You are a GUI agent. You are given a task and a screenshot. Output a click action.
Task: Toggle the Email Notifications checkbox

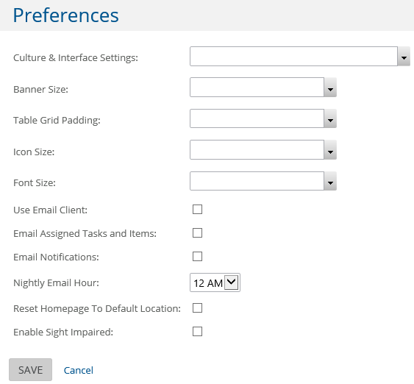click(197, 257)
